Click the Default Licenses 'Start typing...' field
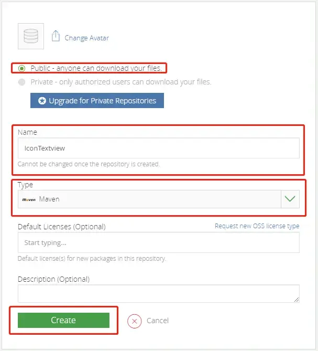Image resolution: width=318 pixels, height=351 pixels. tap(158, 243)
